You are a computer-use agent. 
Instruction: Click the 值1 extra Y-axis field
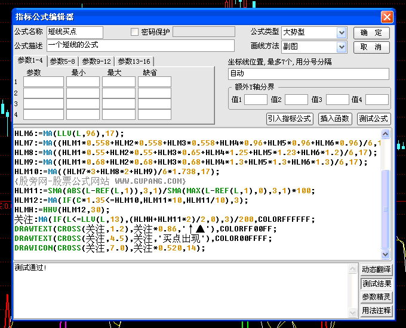(x=256, y=100)
